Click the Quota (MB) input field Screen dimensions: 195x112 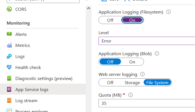coord(147,103)
